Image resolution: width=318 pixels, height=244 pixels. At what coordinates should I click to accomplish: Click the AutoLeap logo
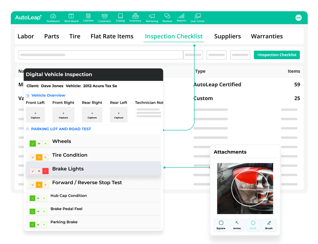pos(28,17)
